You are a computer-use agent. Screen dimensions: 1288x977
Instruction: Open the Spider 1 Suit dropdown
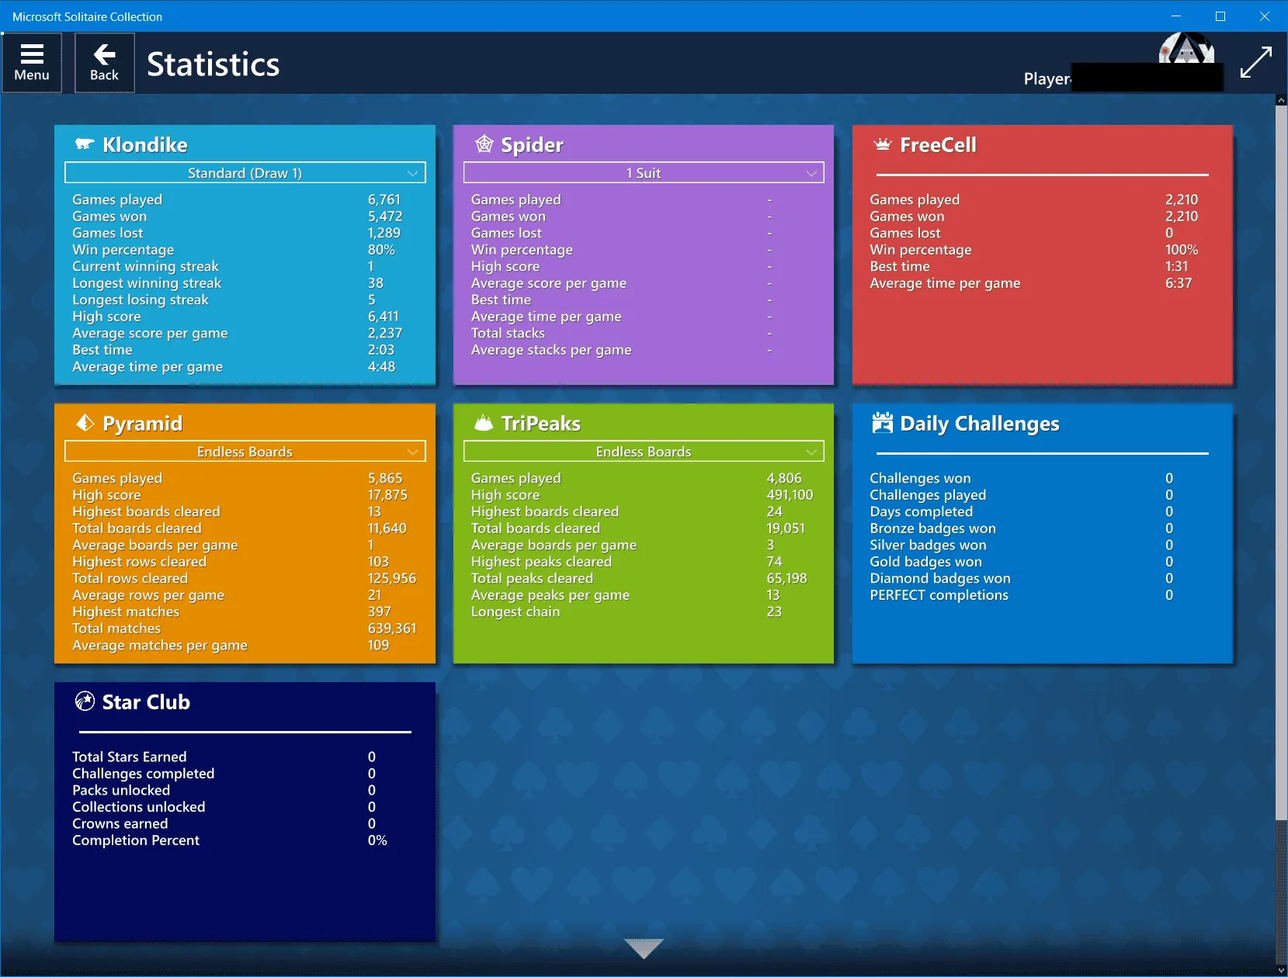point(644,173)
